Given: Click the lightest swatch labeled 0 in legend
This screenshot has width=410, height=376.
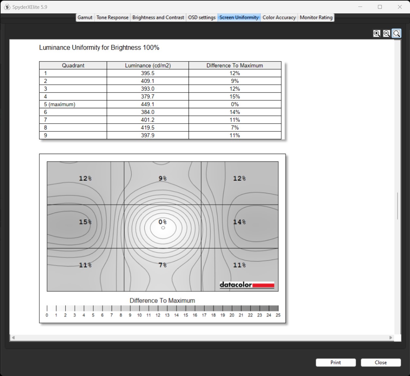Looking at the screenshot, I should pos(51,308).
